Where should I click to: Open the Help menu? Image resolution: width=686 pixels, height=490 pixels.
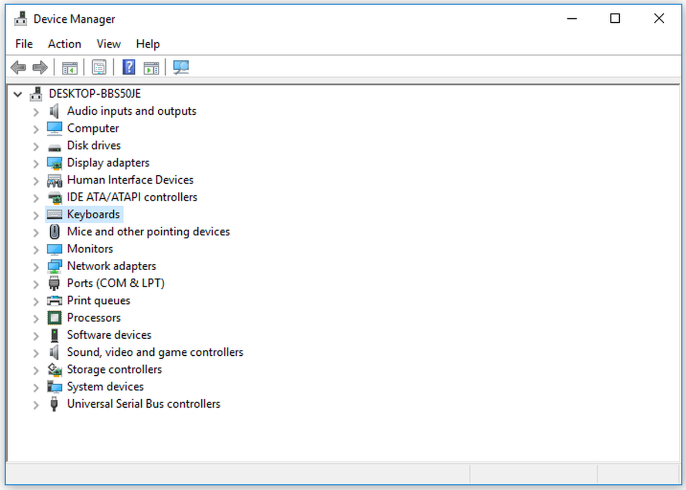(x=148, y=44)
